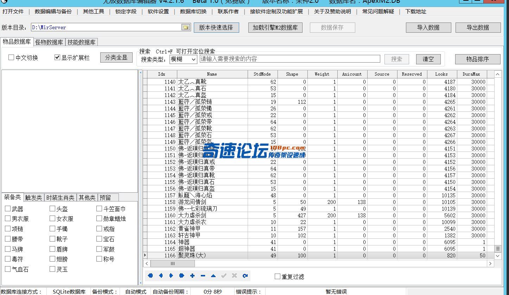509x295 pixels.
Task: Go to first record navigator icon
Action: [150, 276]
